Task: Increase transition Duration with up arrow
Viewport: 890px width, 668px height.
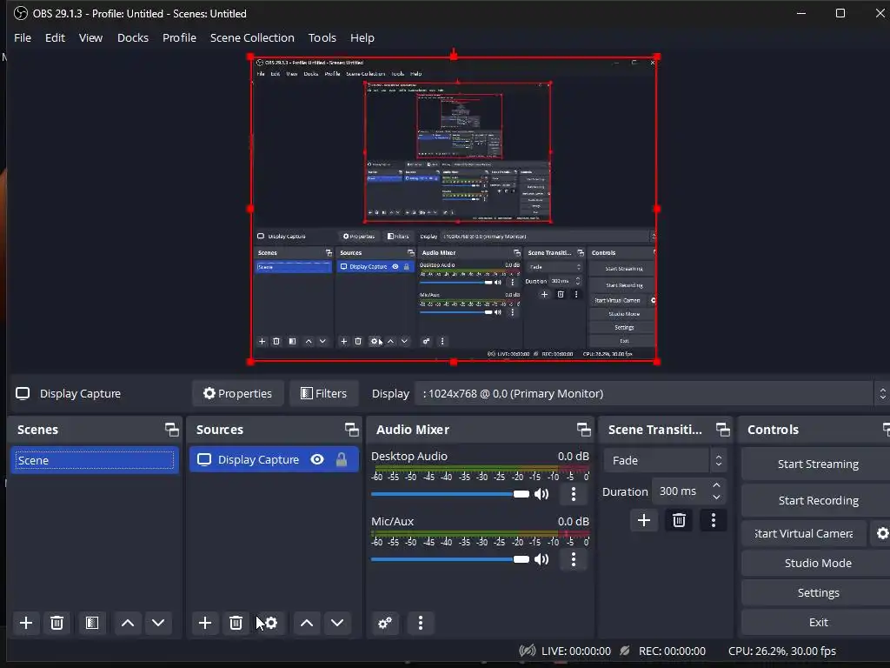Action: click(x=717, y=485)
